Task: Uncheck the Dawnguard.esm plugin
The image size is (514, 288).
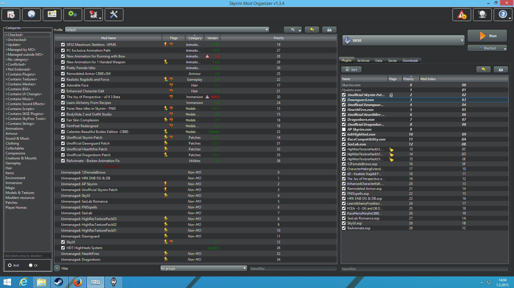Action: point(344,100)
